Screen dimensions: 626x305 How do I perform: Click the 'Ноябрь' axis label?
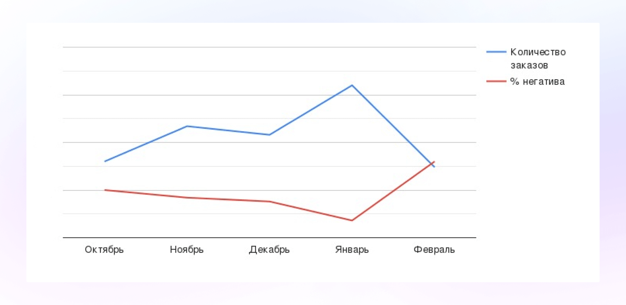coord(186,250)
